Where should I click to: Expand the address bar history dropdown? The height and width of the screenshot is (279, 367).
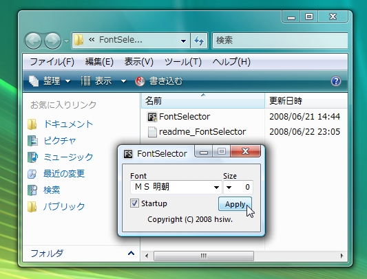coord(183,41)
